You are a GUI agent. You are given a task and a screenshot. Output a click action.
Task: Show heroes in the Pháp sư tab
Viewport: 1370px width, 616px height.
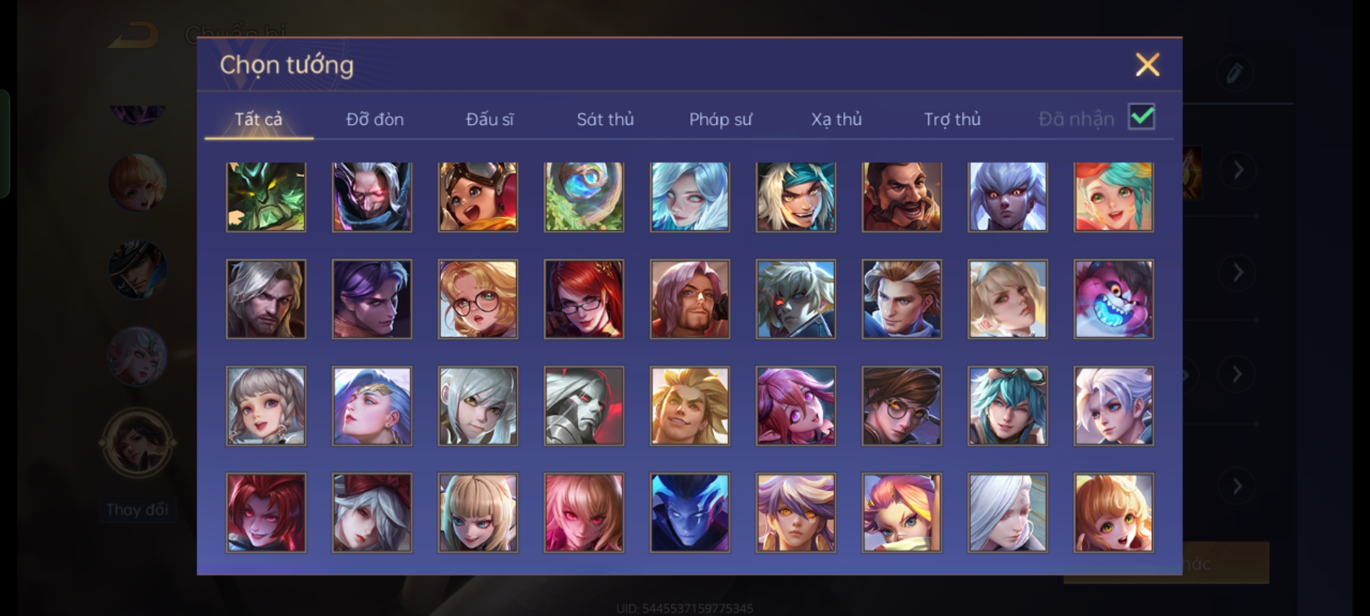tap(720, 119)
